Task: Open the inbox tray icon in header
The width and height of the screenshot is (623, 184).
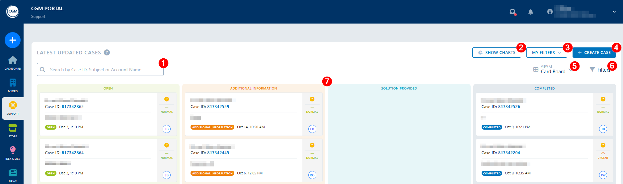Action: tap(513, 12)
